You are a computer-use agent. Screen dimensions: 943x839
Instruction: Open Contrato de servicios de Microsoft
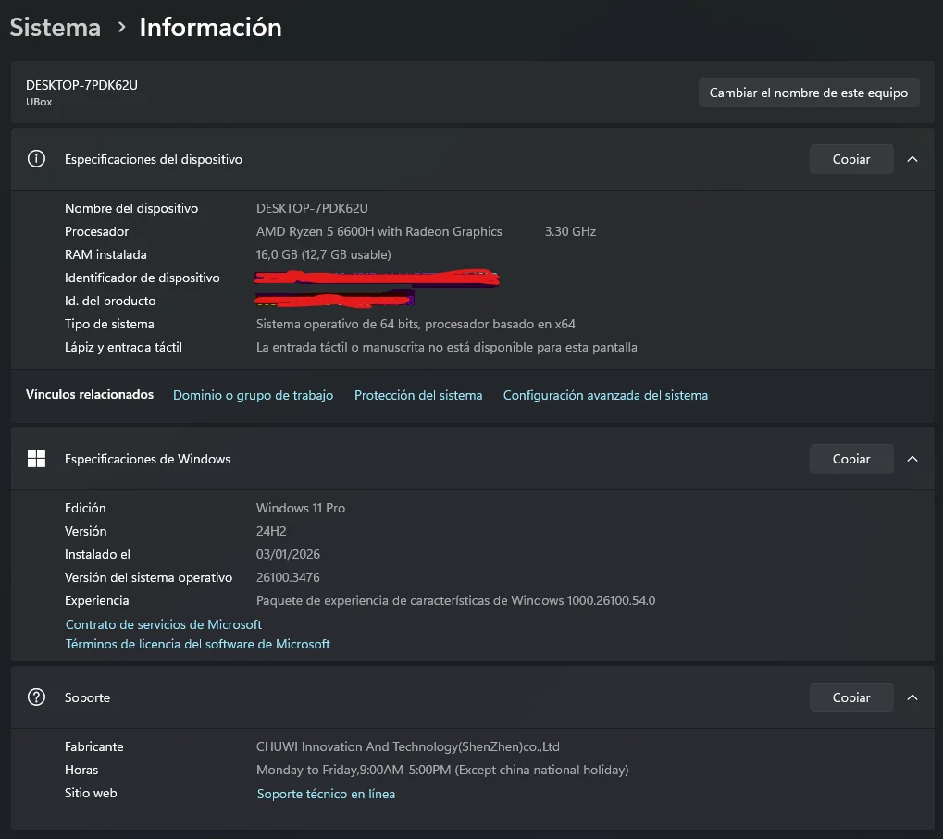[164, 624]
